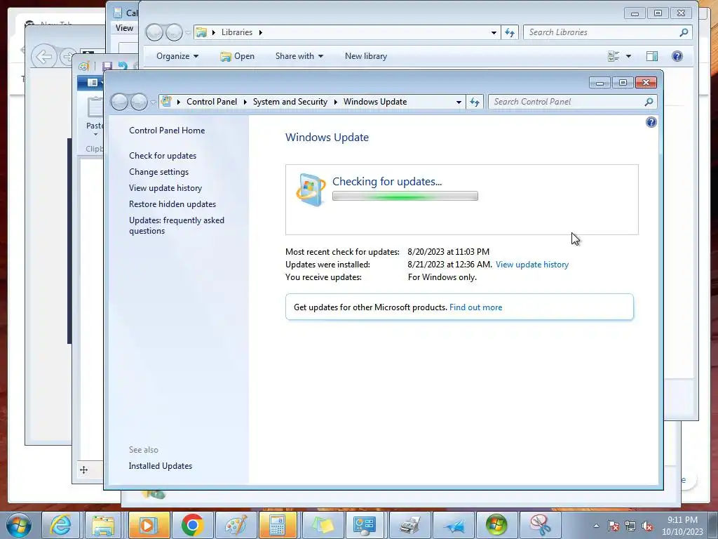Open the Share with dropdown in the Libraries window
The width and height of the screenshot is (718, 539).
(x=299, y=56)
